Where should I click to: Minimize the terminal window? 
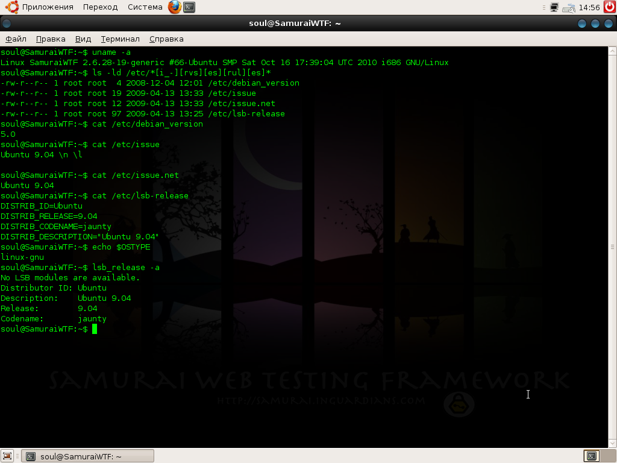pos(582,24)
